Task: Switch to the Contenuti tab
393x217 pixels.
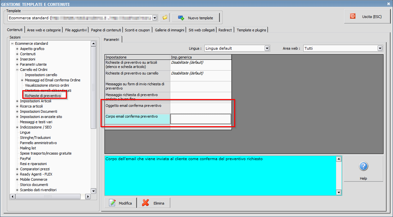Action: coord(15,30)
